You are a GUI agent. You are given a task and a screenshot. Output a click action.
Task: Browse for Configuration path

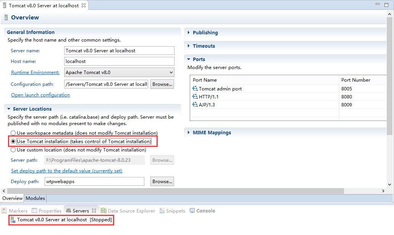(x=162, y=84)
